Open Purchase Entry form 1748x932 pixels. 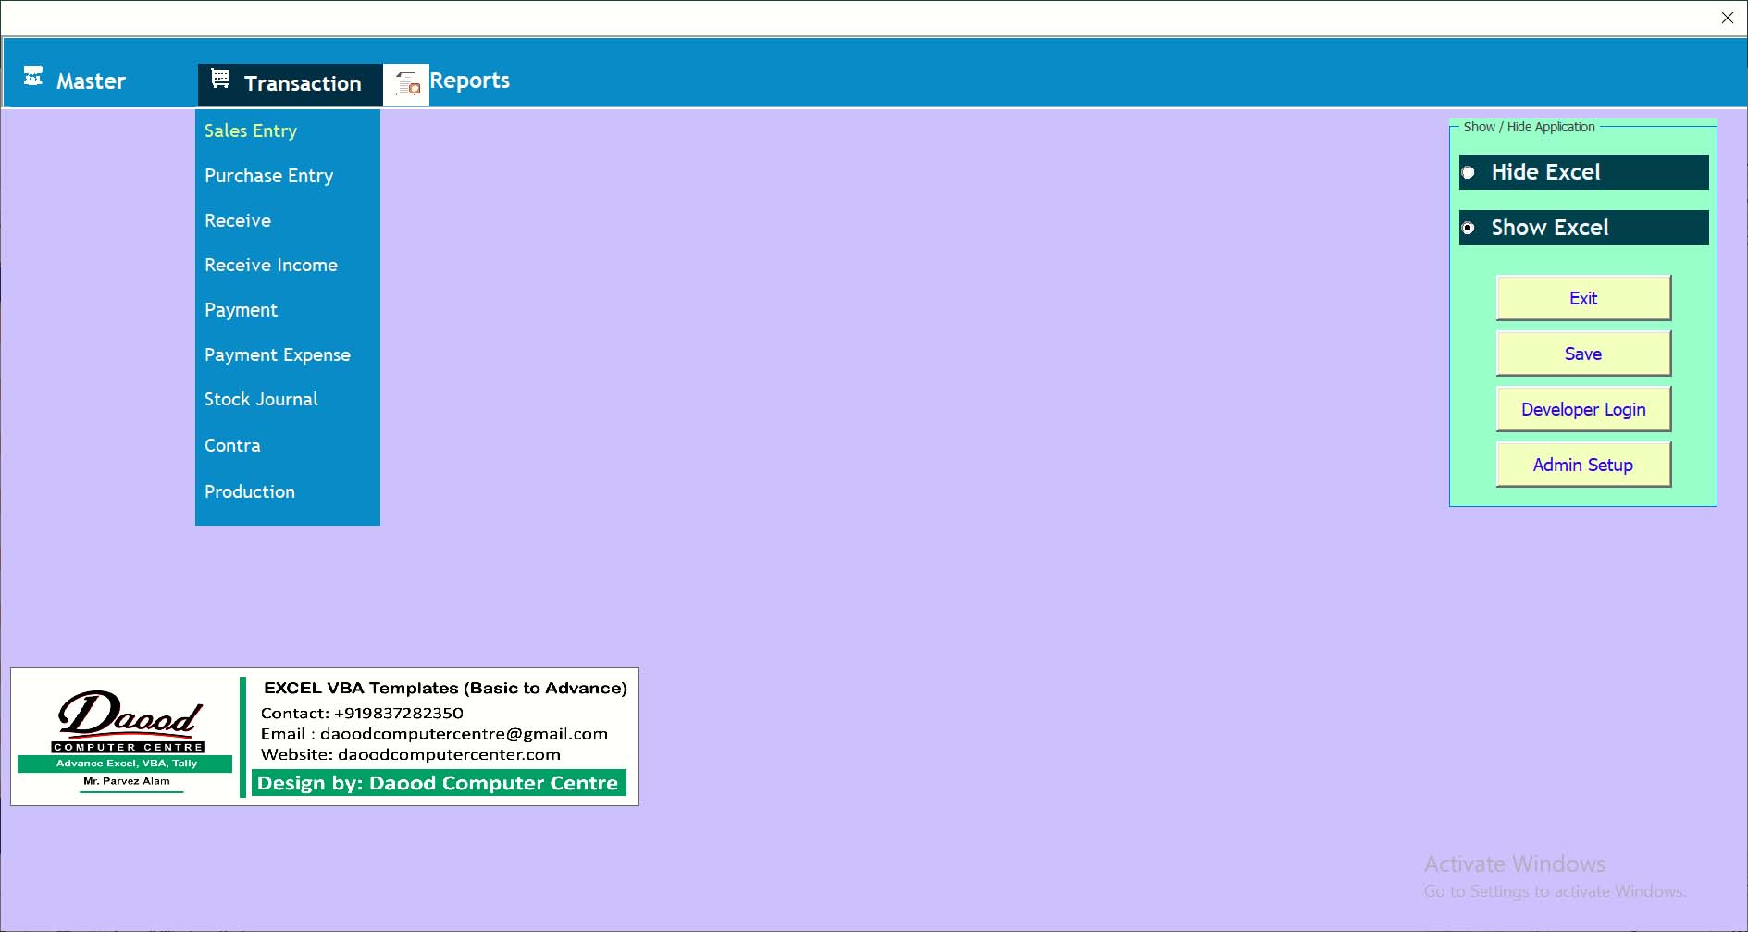pos(268,176)
